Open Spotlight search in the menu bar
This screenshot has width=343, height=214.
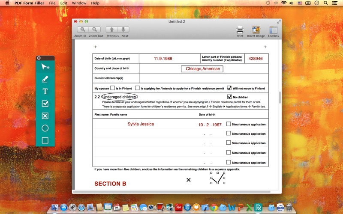coord(325,3)
